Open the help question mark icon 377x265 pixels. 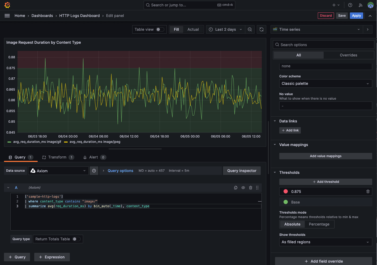click(x=350, y=5)
